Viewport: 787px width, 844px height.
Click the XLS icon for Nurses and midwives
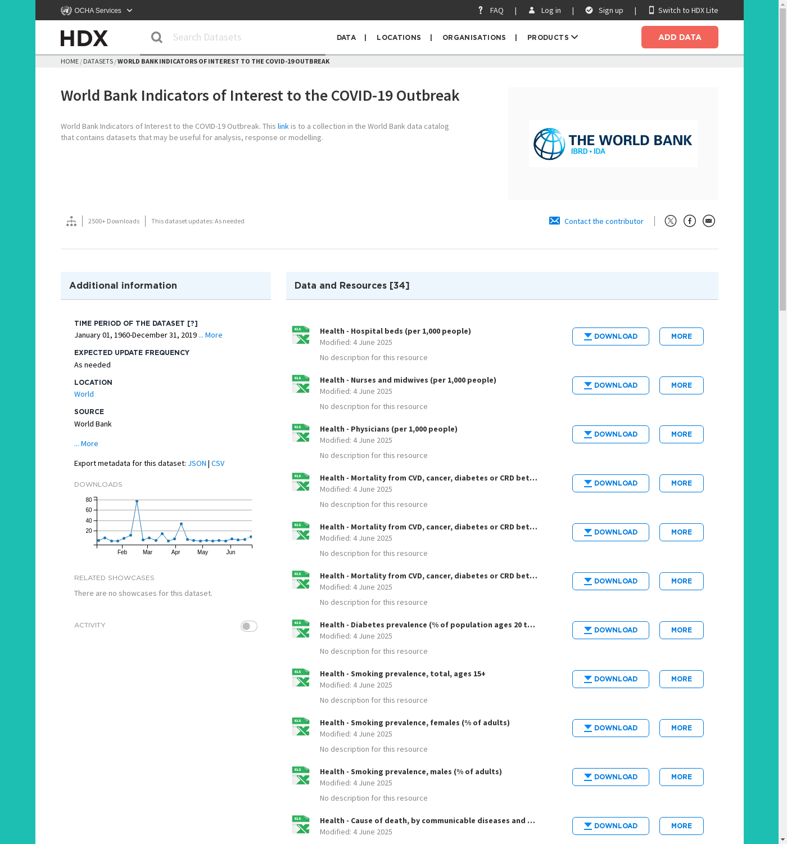301,384
